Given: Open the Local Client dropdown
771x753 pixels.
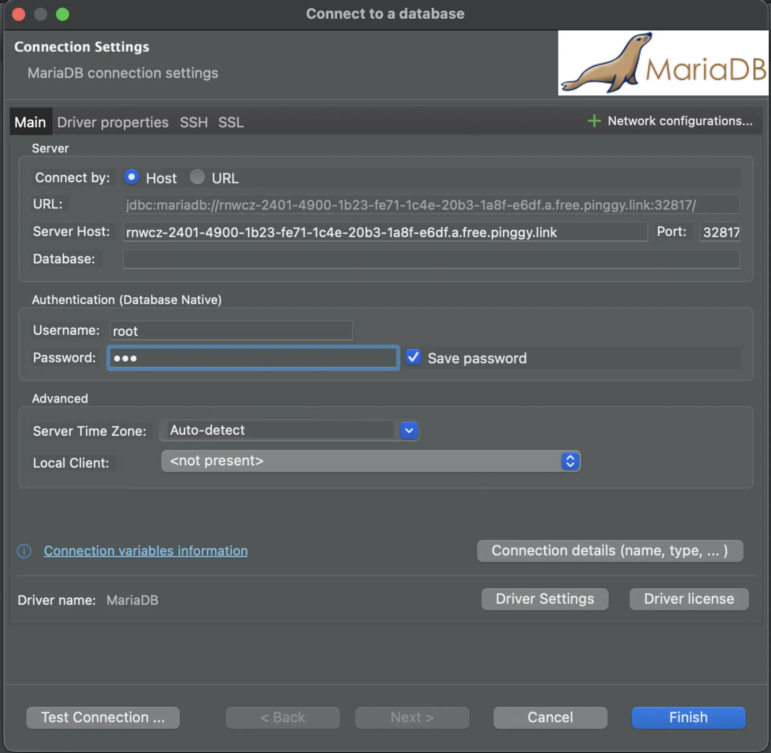Looking at the screenshot, I should pyautogui.click(x=371, y=461).
